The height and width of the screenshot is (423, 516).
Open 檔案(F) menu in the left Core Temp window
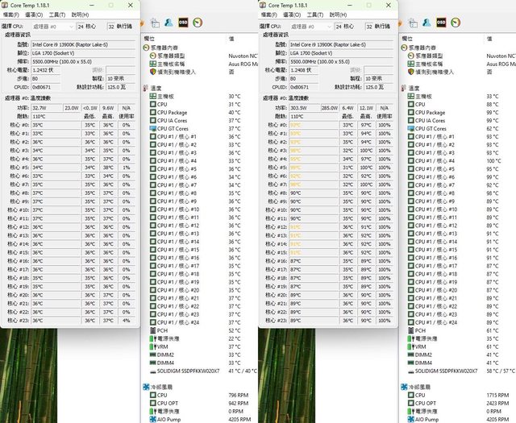click(x=12, y=15)
